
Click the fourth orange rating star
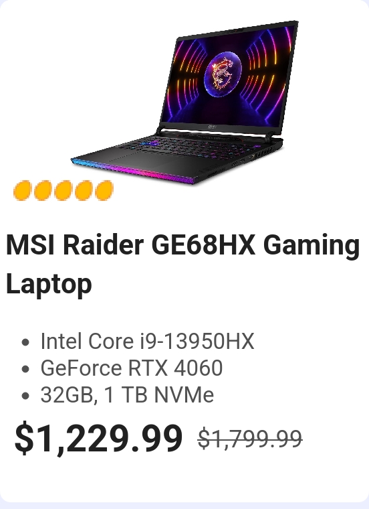point(84,191)
